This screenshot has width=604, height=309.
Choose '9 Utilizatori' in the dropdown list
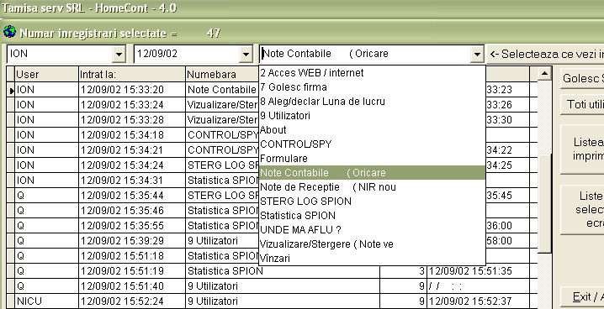coord(372,115)
